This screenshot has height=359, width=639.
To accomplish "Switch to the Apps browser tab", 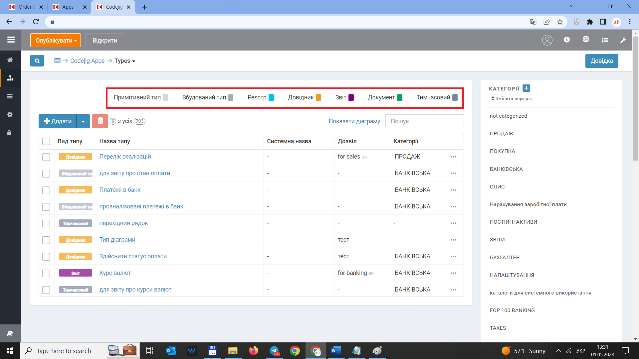I will coord(70,7).
